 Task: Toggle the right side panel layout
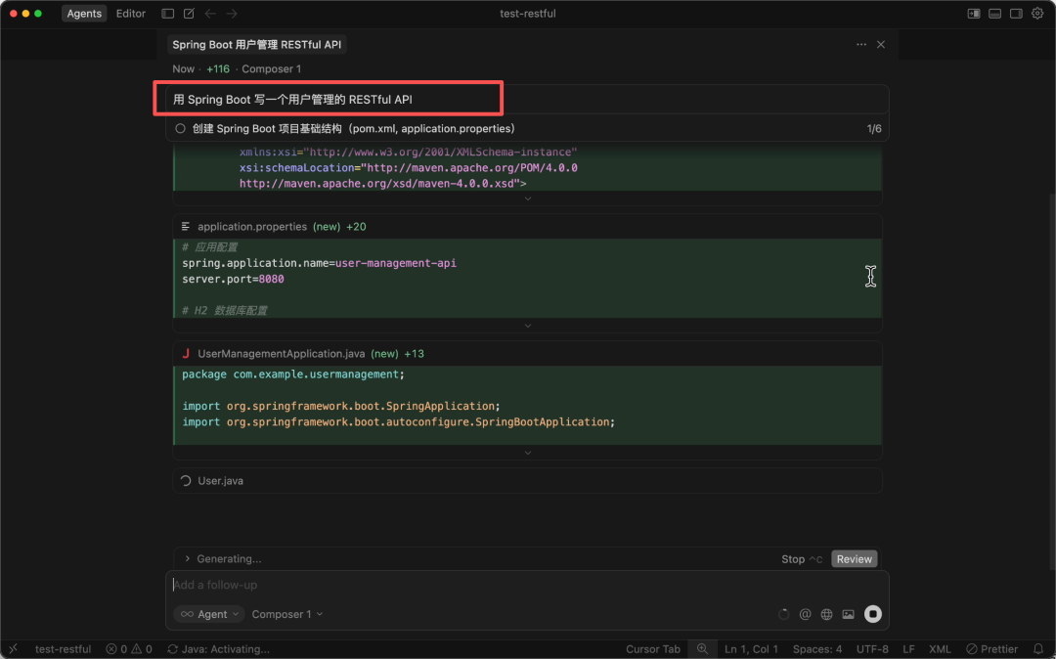[x=1016, y=14]
